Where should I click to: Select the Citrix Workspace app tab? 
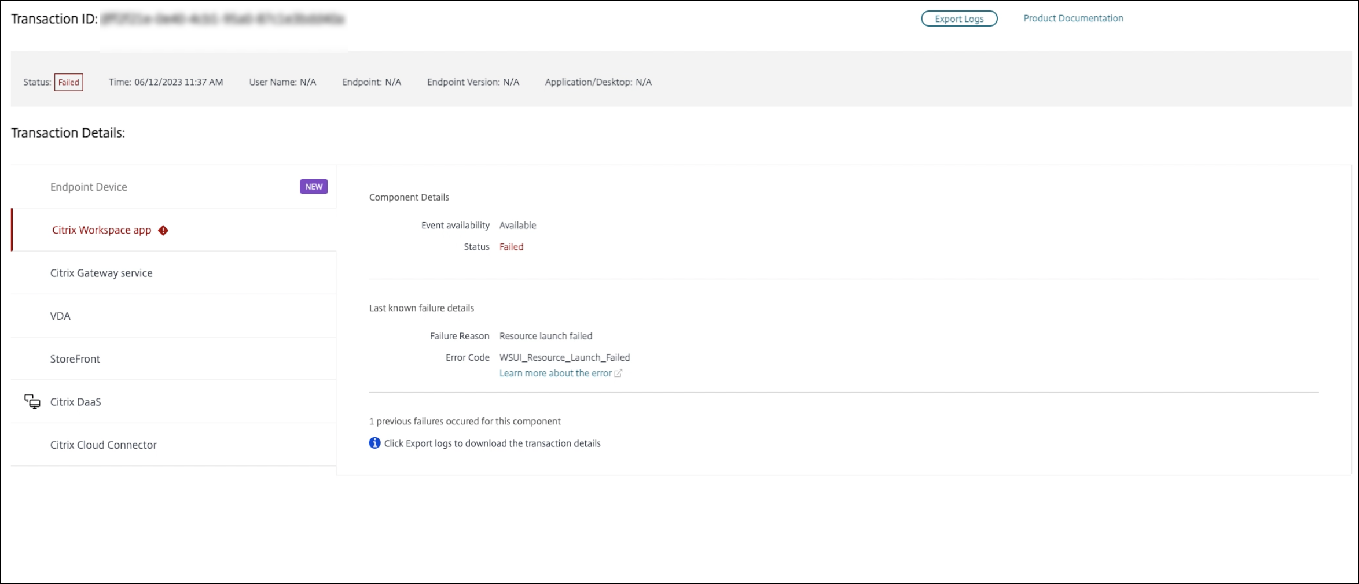click(x=174, y=230)
